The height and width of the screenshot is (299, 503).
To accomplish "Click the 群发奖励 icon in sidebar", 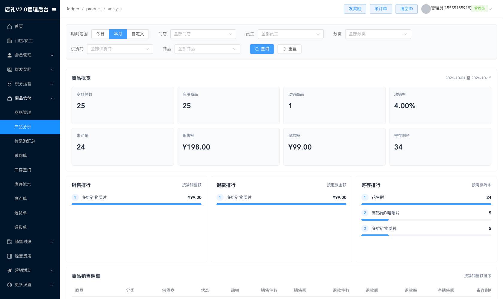I will click(x=10, y=70).
